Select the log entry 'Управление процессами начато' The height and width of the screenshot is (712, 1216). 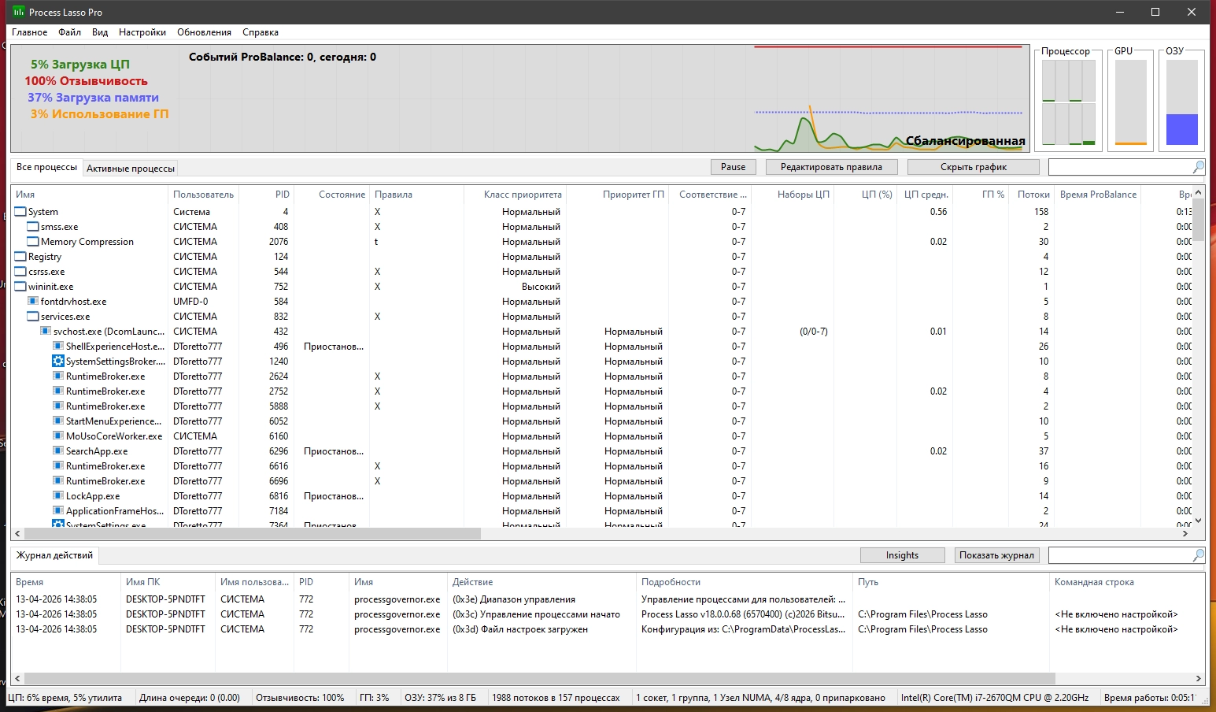536,614
